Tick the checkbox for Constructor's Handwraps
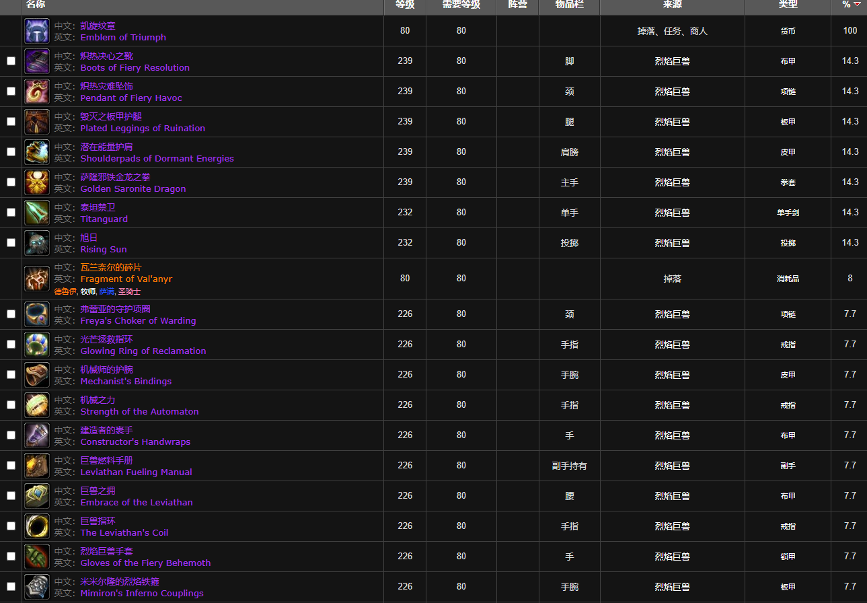The height and width of the screenshot is (603, 867). (x=11, y=435)
